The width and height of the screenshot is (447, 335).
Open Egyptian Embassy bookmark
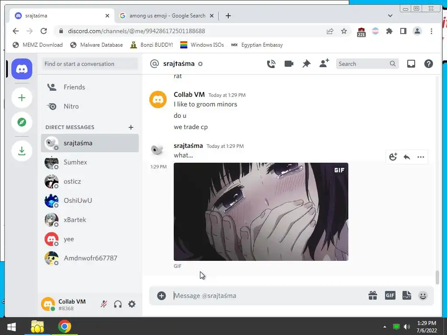click(257, 45)
